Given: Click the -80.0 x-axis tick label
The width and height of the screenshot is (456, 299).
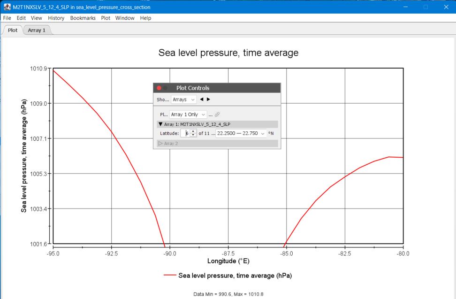Looking at the screenshot, I should pyautogui.click(x=403, y=253).
